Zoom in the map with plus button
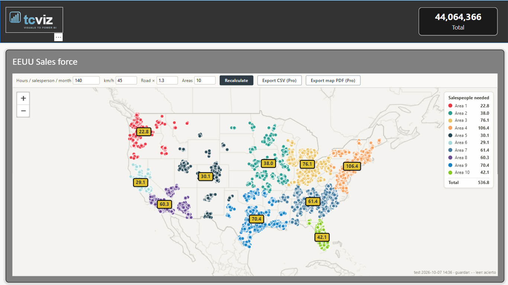Image resolution: width=508 pixels, height=285 pixels. (x=23, y=98)
